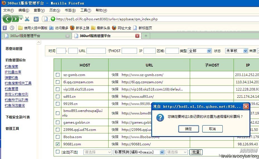Open the 查看(V) menu
Viewport: 259px width, 159px height.
[x=39, y=10]
